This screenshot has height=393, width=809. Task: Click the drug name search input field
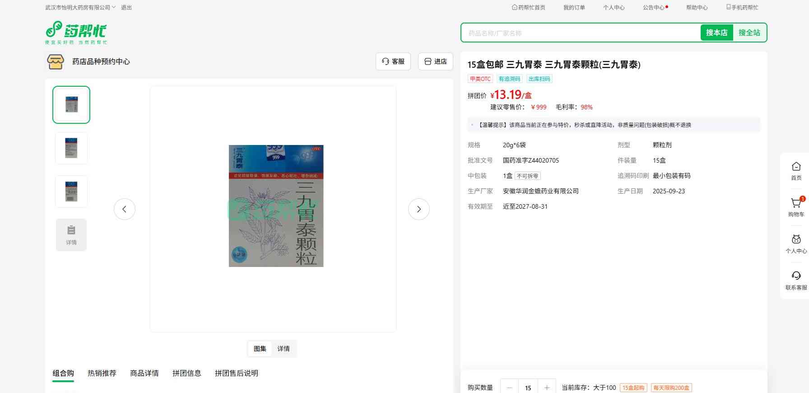pyautogui.click(x=580, y=33)
